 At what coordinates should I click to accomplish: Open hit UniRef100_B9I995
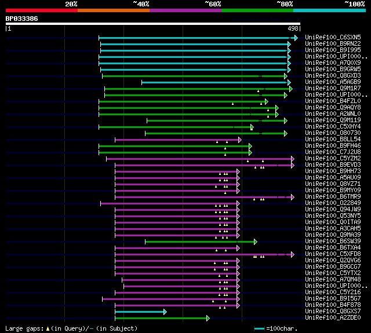click(333, 50)
